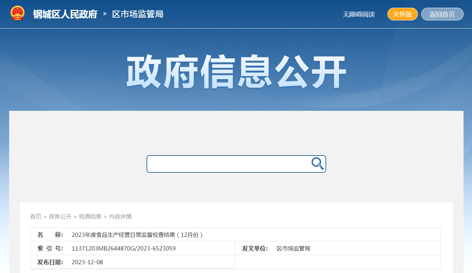Click the index number 11371203MB2644870G/2023-6523059
The image size is (472, 273).
[124, 248]
